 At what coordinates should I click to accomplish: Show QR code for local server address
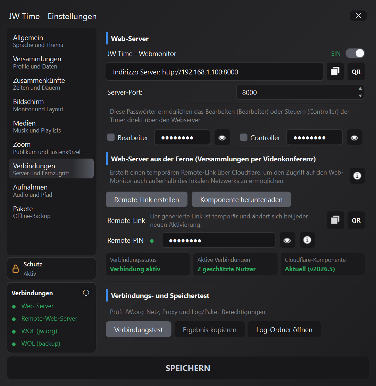356,71
